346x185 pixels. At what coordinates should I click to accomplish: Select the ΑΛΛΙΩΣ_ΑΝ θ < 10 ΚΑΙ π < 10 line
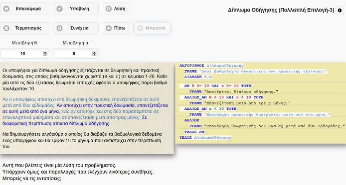tap(224, 97)
